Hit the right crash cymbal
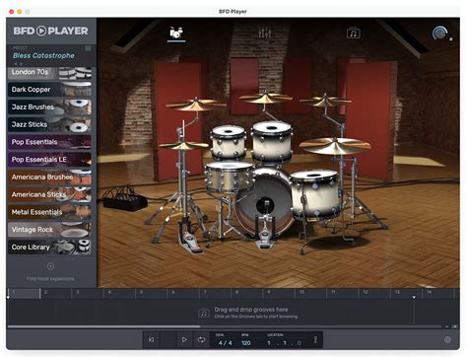The image size is (467, 357). [x=325, y=101]
